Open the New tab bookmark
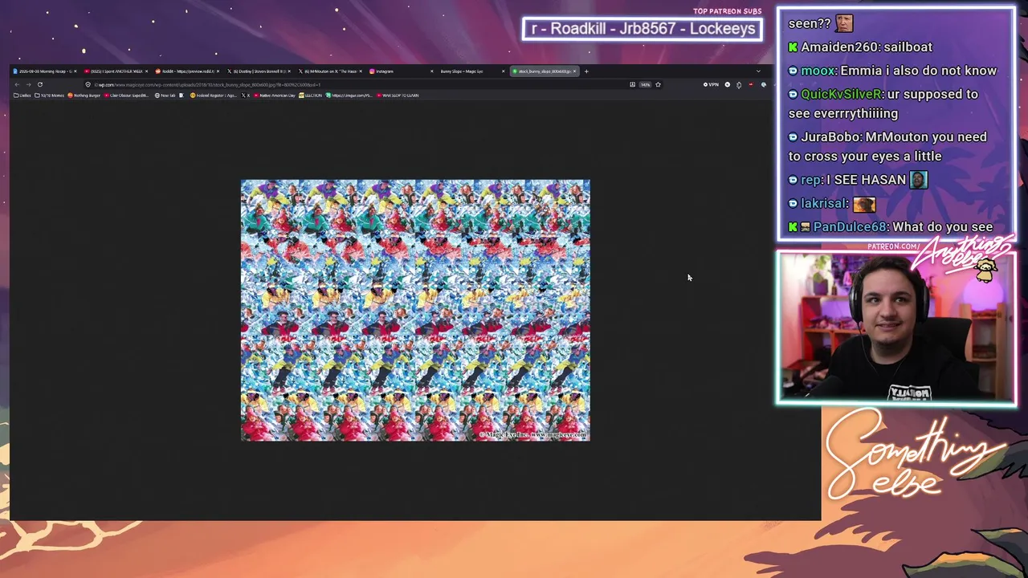The height and width of the screenshot is (578, 1028). coord(165,96)
